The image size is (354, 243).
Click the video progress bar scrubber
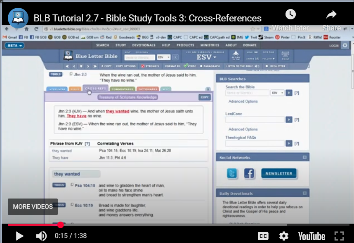[x=60, y=225]
